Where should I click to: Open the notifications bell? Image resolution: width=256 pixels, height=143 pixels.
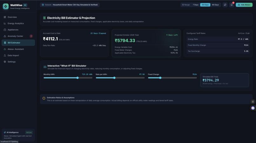232,5
